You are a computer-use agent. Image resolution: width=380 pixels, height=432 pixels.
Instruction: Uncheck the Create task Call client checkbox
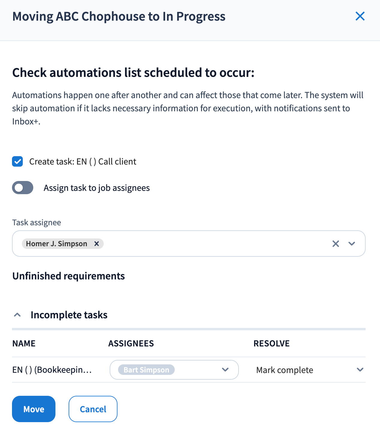[x=17, y=162]
